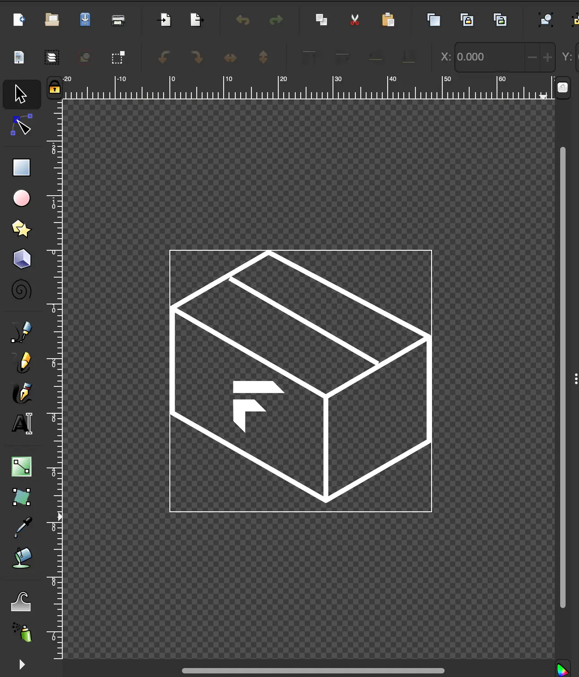This screenshot has height=677, width=579.
Task: Open an existing file via folder icon
Action: point(52,20)
